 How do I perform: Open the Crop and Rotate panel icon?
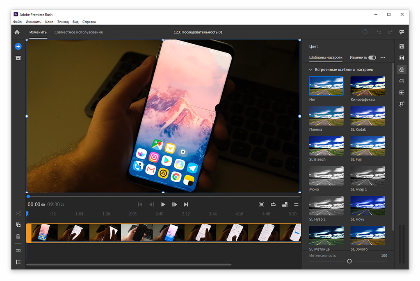(x=402, y=104)
